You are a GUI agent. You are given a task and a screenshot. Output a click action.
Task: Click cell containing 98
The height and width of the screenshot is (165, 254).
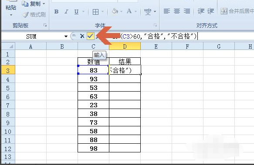point(94,148)
